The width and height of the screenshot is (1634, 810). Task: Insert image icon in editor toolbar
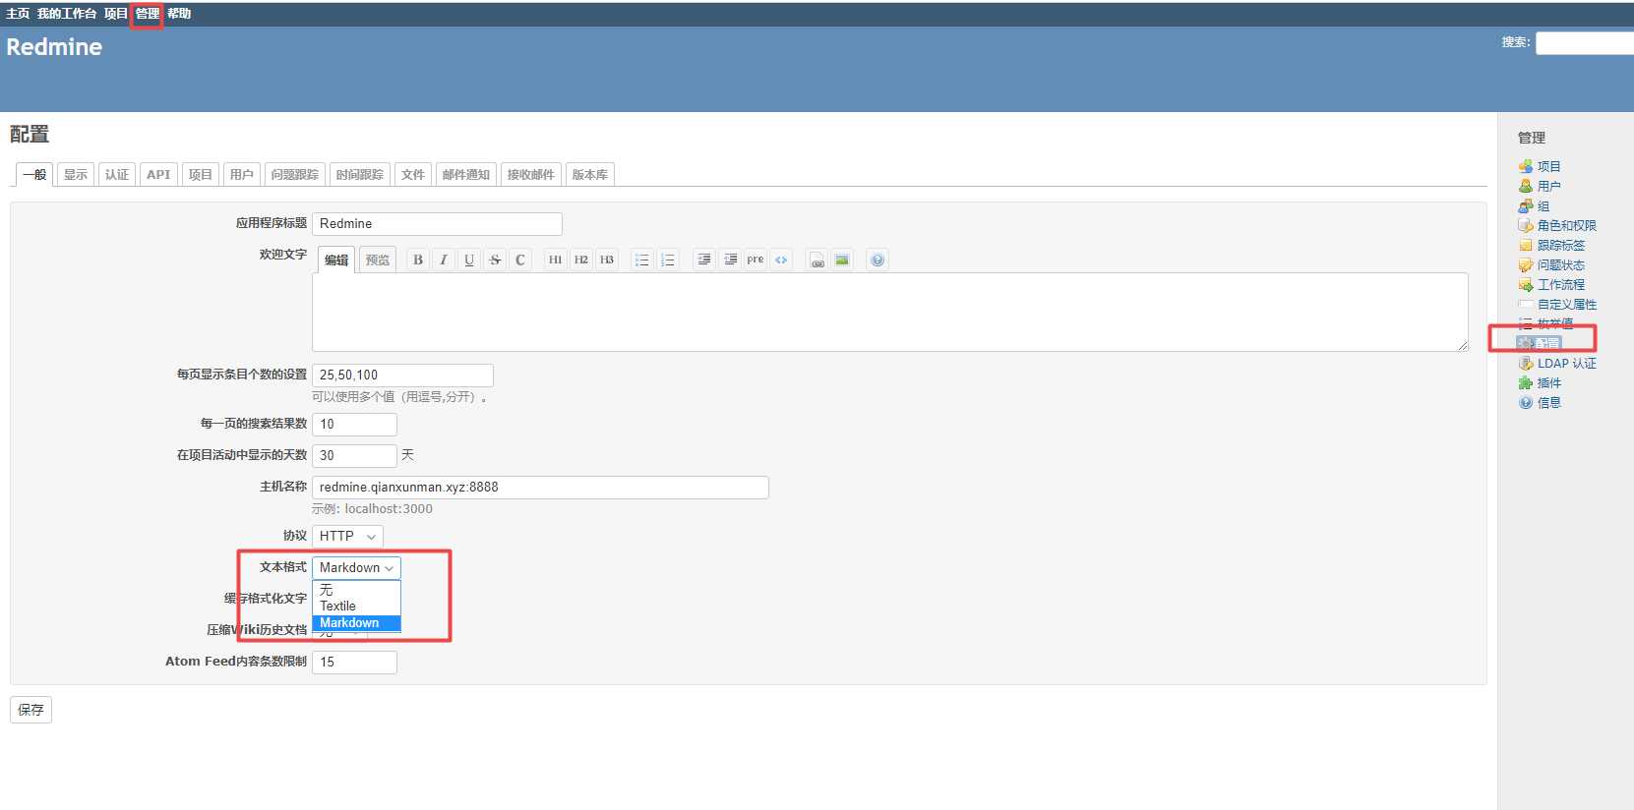click(842, 260)
